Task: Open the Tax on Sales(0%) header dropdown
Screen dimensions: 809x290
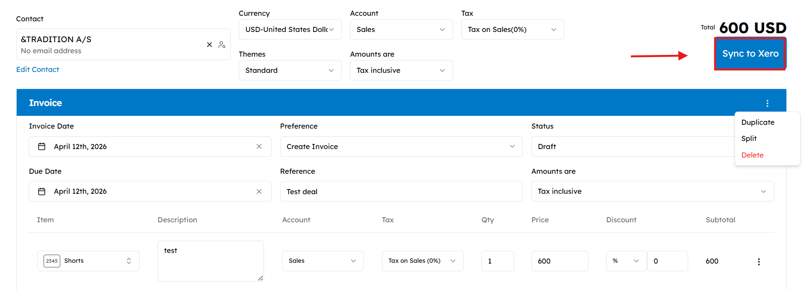Action: 513,29
